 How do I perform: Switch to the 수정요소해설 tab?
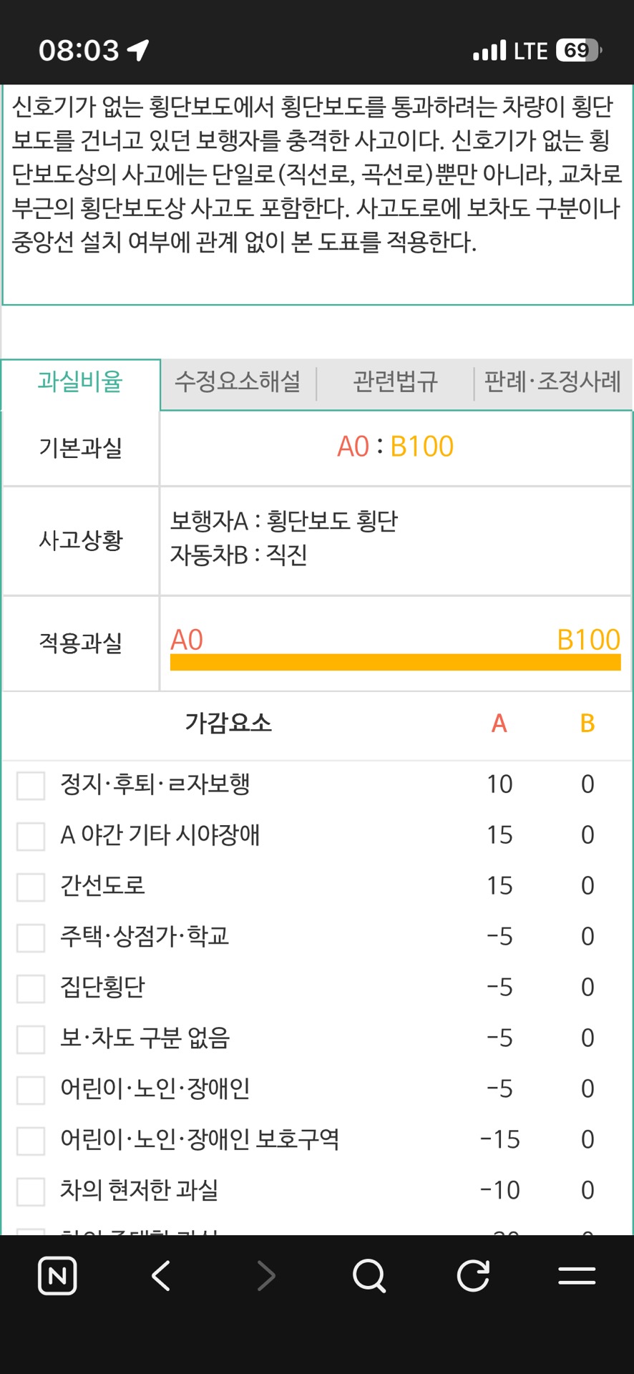point(238,381)
